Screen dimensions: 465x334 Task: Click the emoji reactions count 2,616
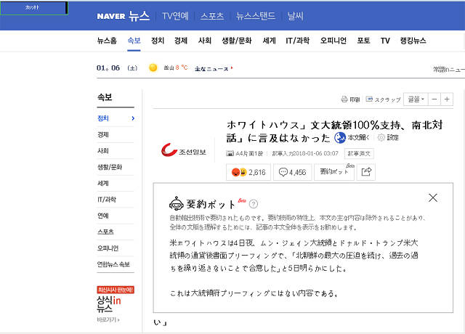click(248, 172)
